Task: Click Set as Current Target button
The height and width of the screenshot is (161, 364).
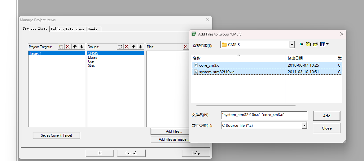Action: pyautogui.click(x=56, y=135)
